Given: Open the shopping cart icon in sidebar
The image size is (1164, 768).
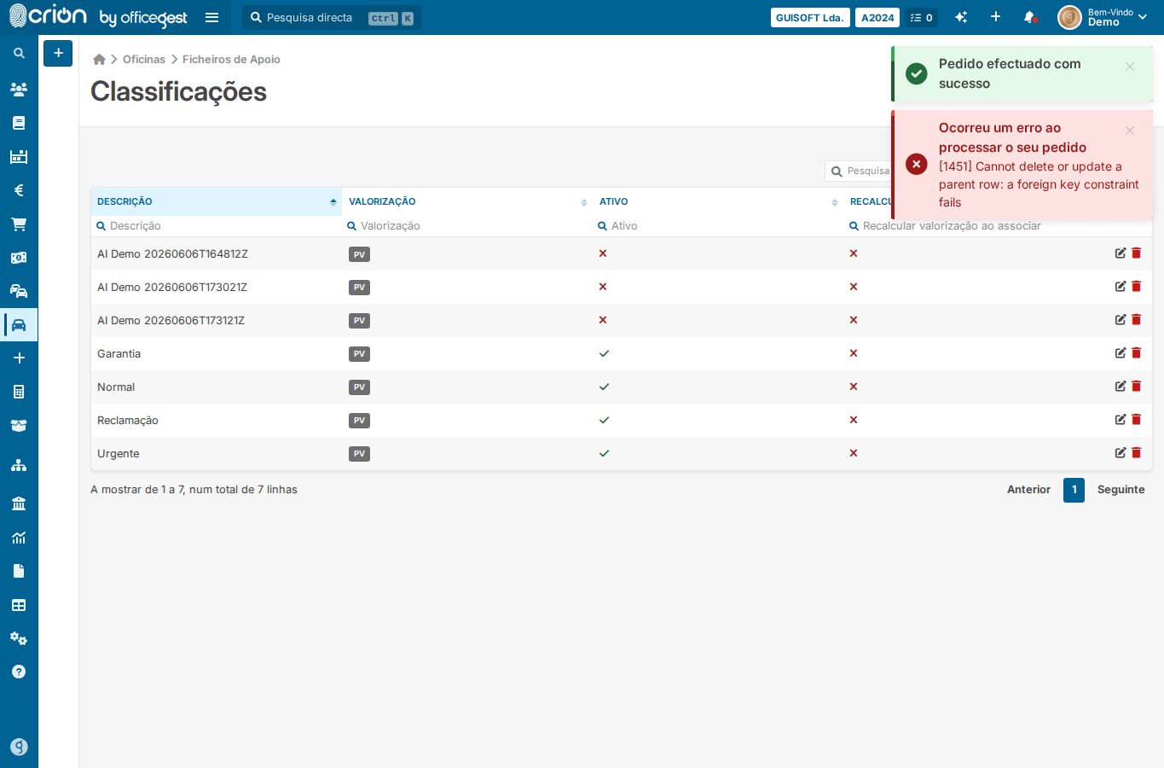Looking at the screenshot, I should 19,224.
